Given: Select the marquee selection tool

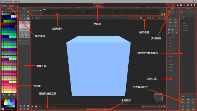Looking at the screenshot, I should pos(24,33).
